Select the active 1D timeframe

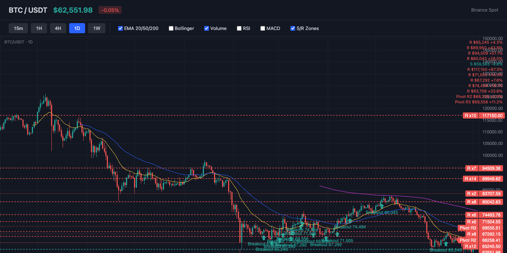(x=77, y=28)
